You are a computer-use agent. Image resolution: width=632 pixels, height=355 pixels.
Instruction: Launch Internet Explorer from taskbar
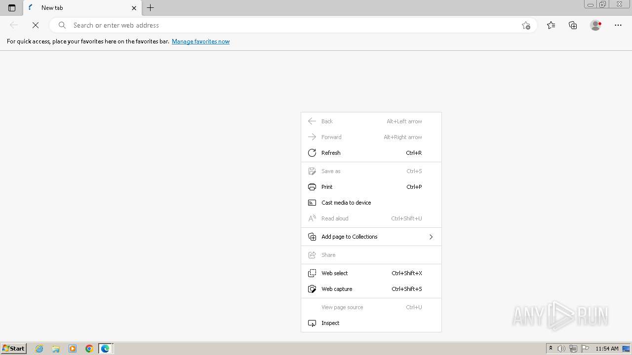(39, 349)
